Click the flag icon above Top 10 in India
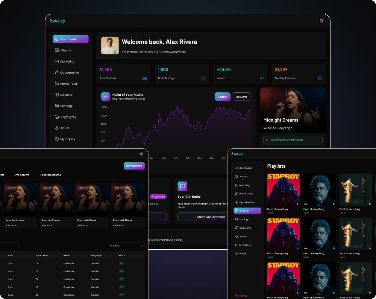376x299 pixels. 182,186
